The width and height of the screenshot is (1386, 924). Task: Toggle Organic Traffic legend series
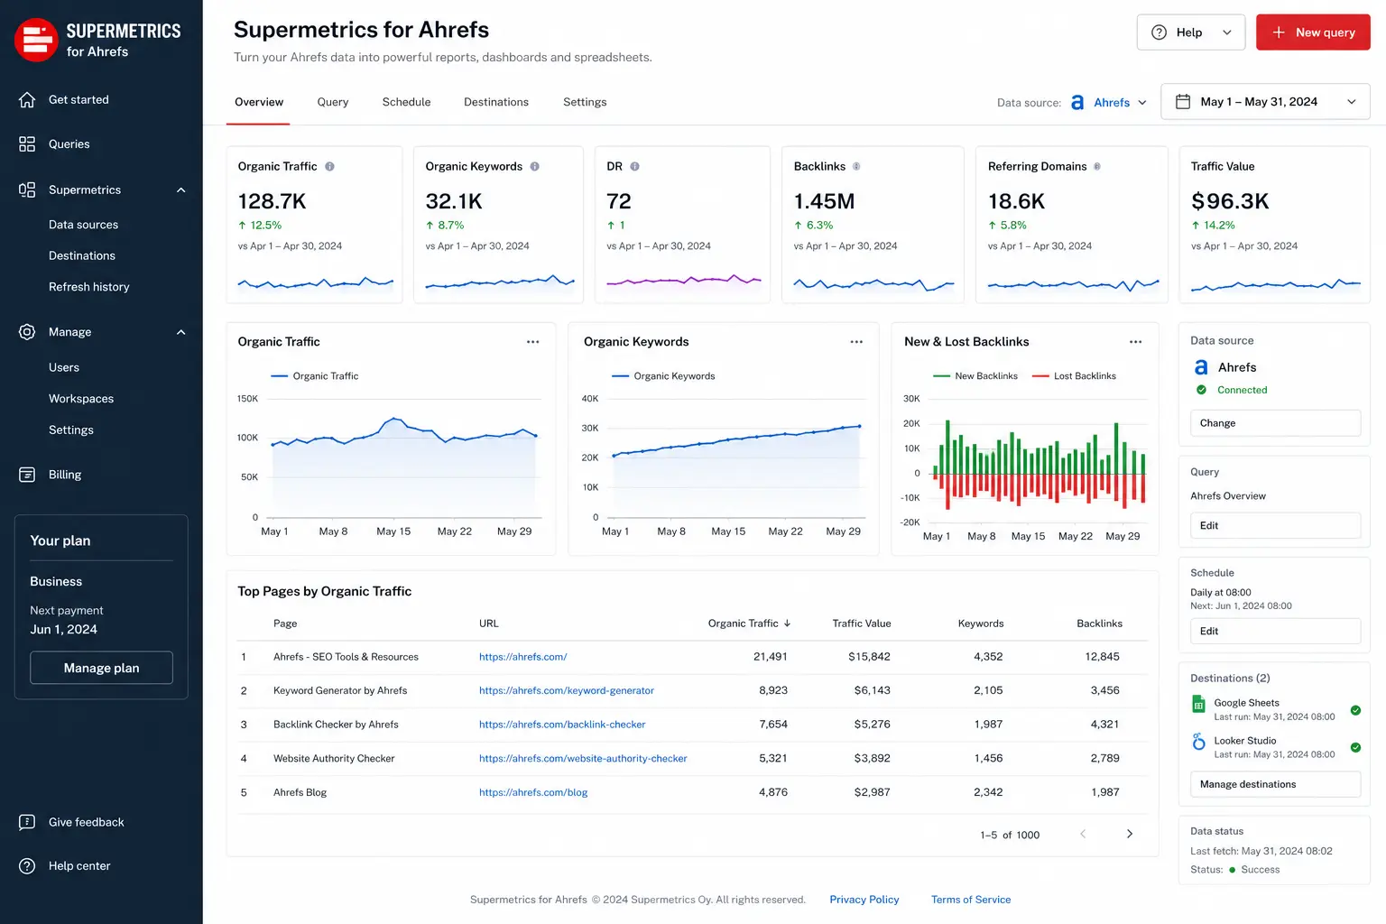click(315, 376)
